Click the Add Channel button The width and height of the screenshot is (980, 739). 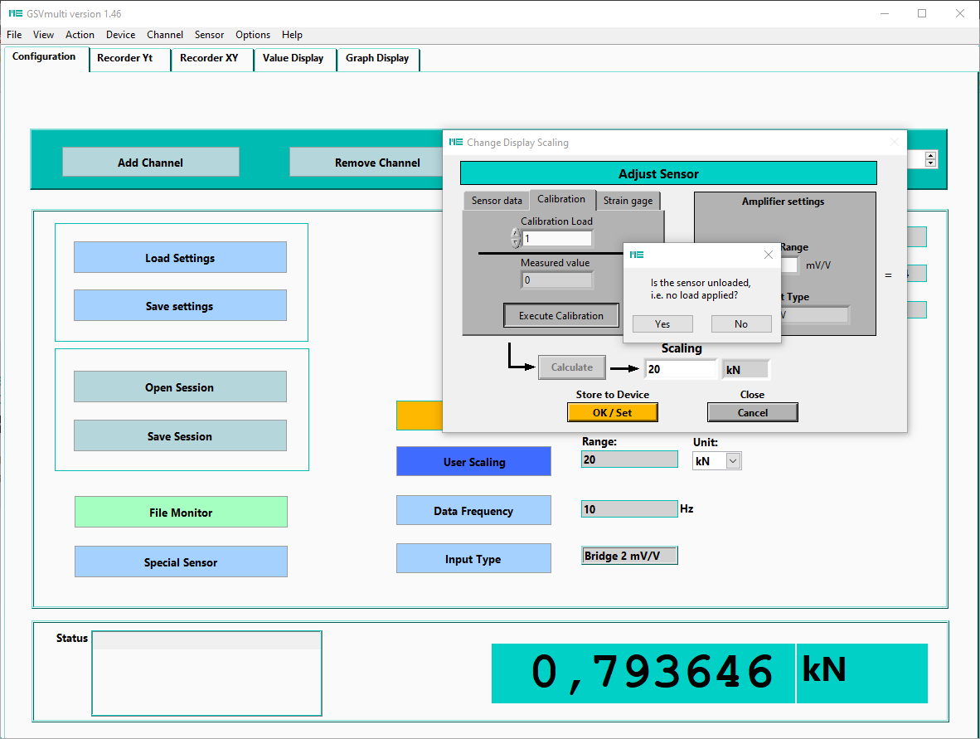[150, 163]
